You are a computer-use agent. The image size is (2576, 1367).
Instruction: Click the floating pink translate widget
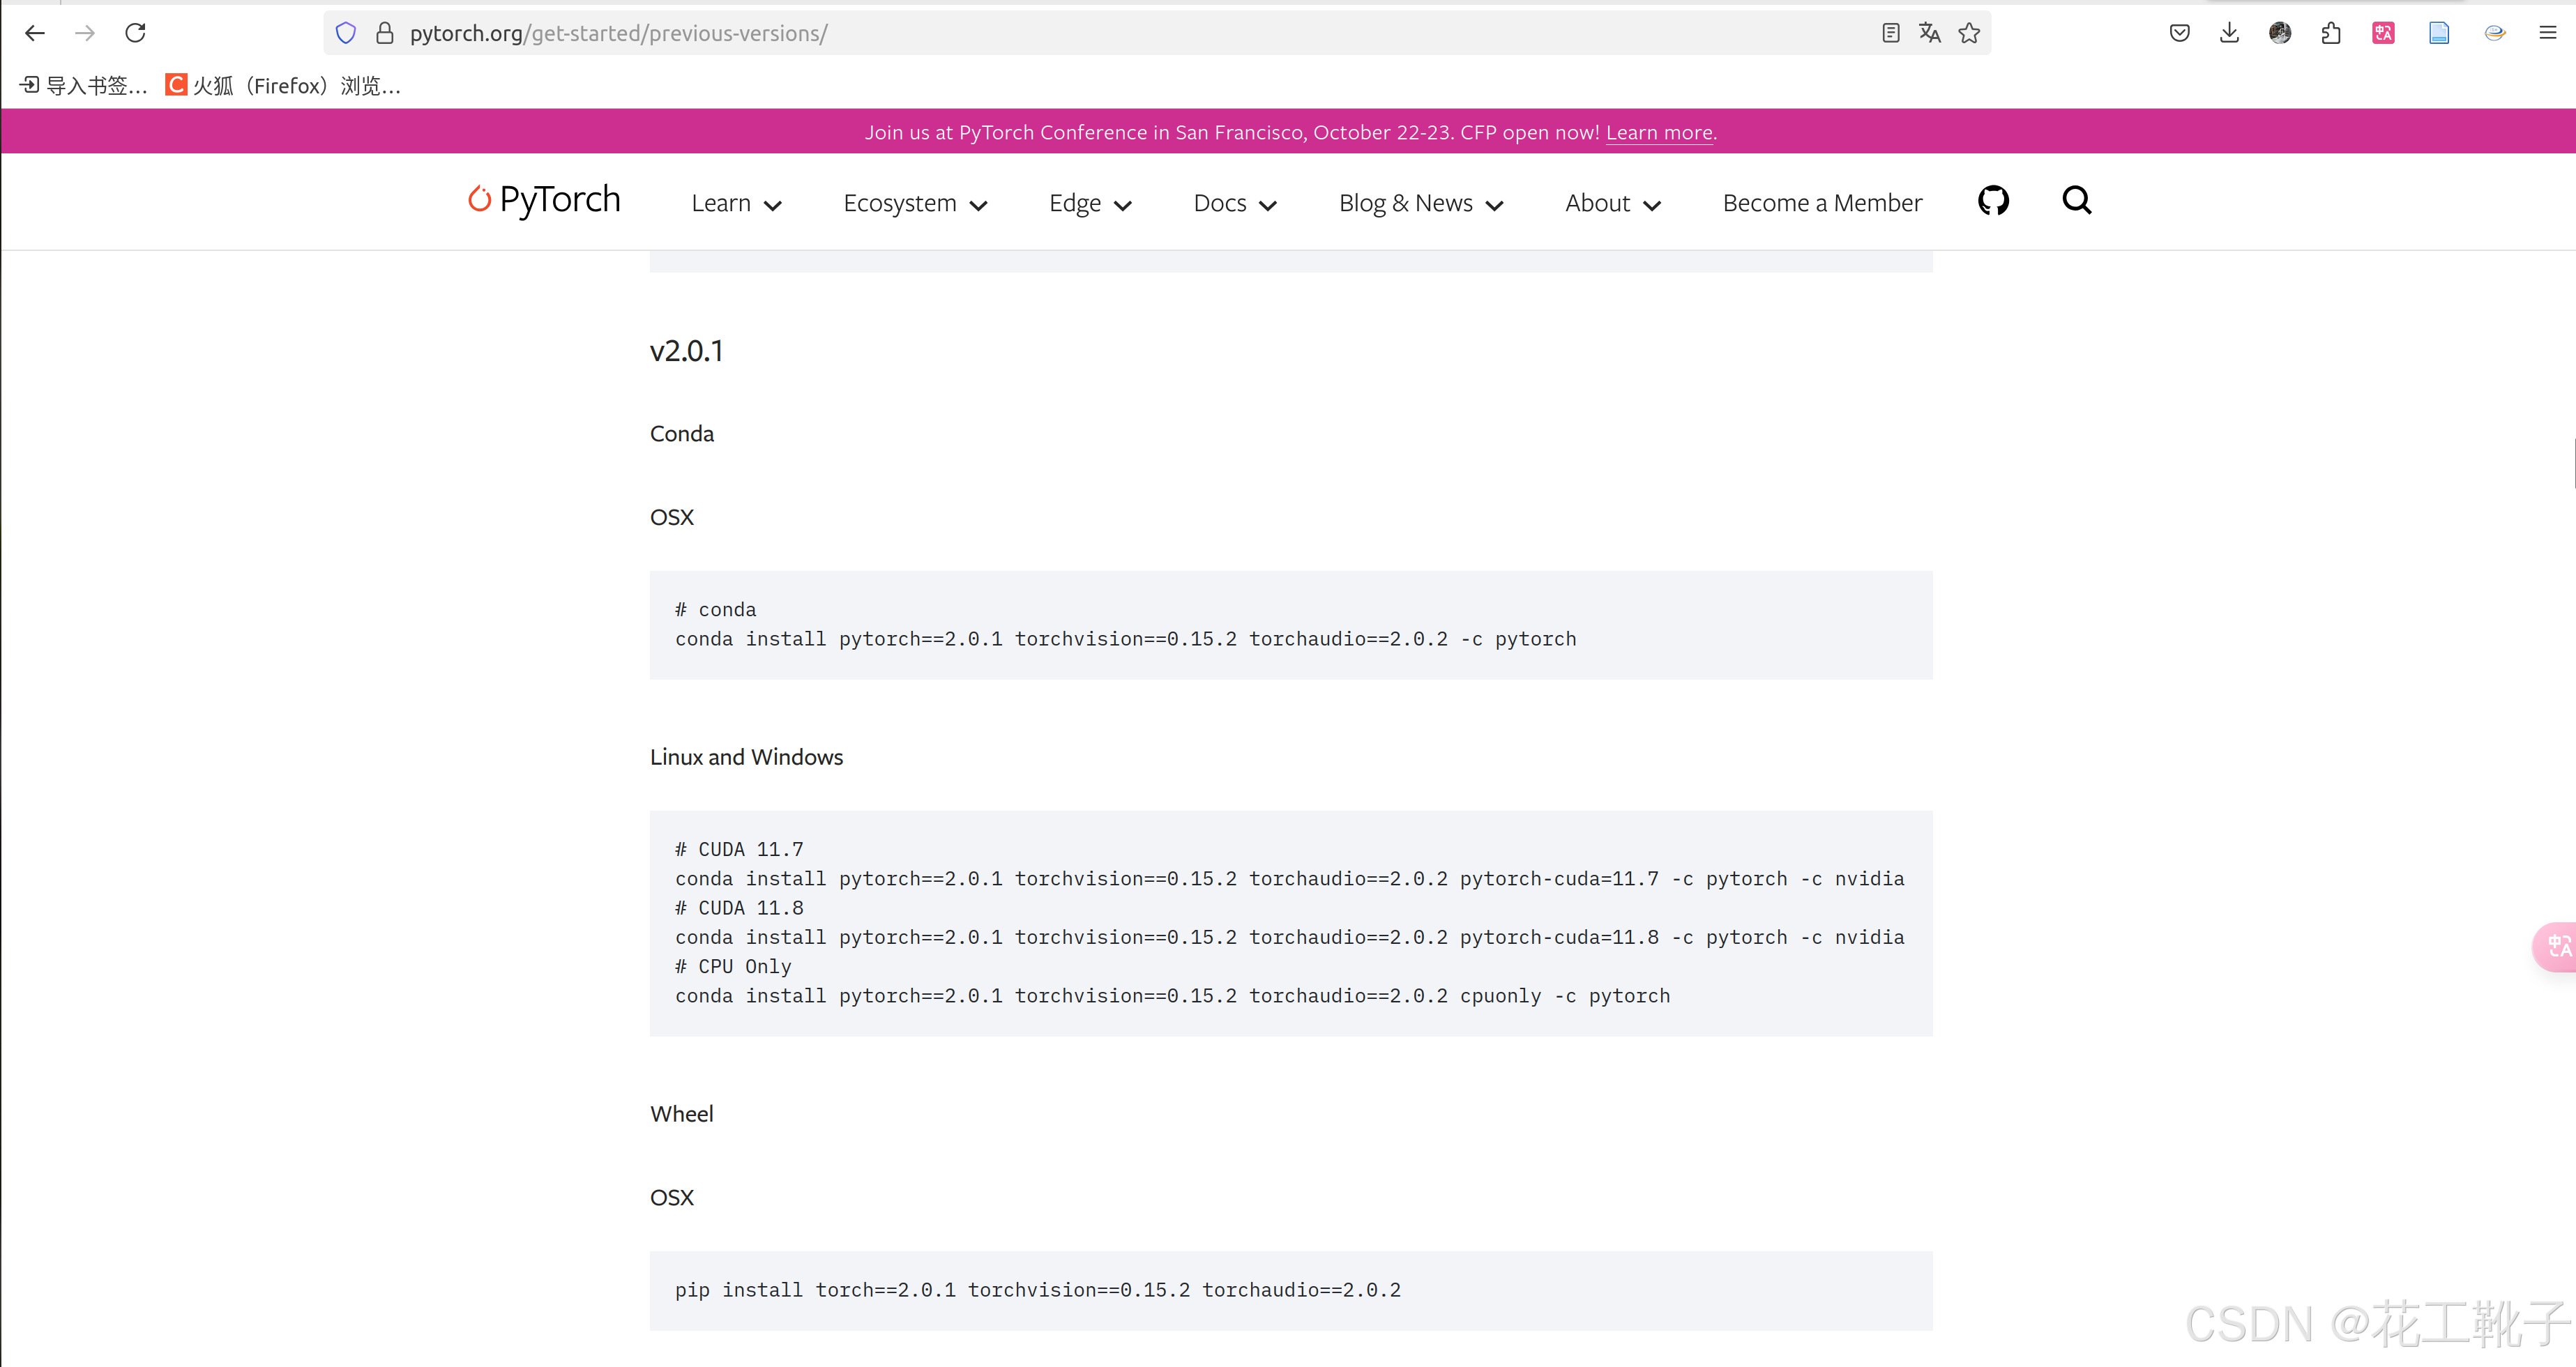point(2558,945)
